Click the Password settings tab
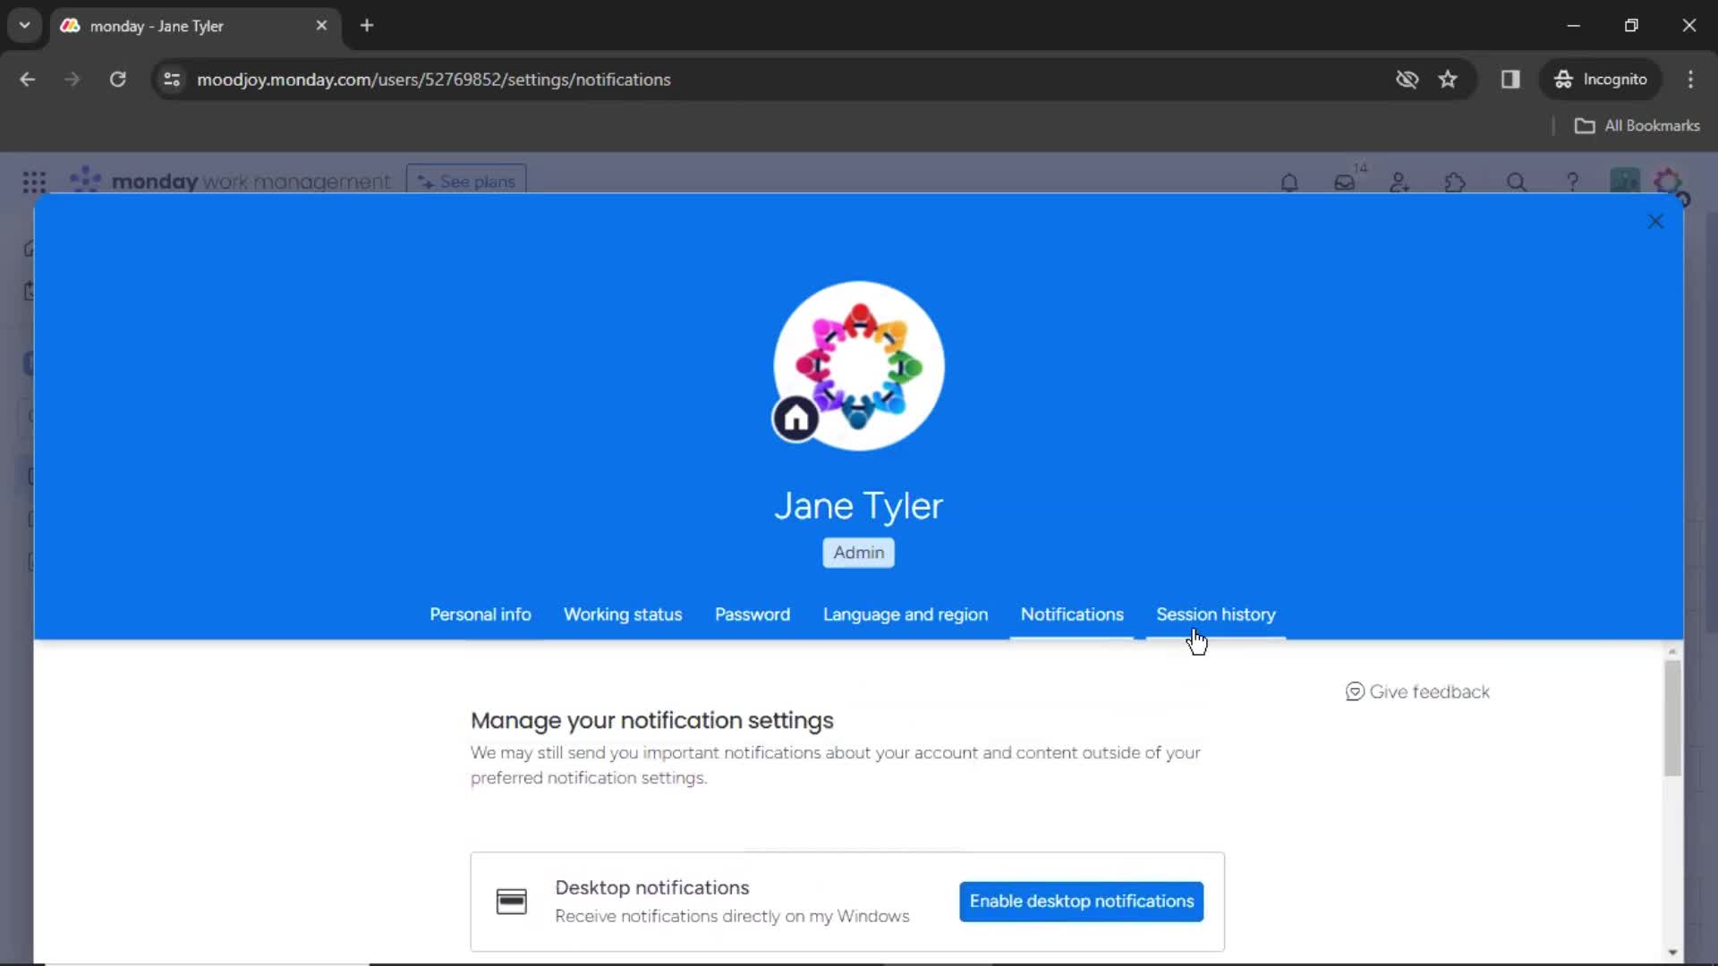 (x=752, y=614)
